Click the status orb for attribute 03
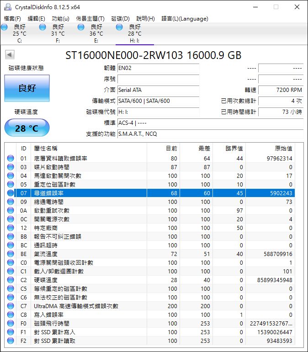 click(11, 167)
